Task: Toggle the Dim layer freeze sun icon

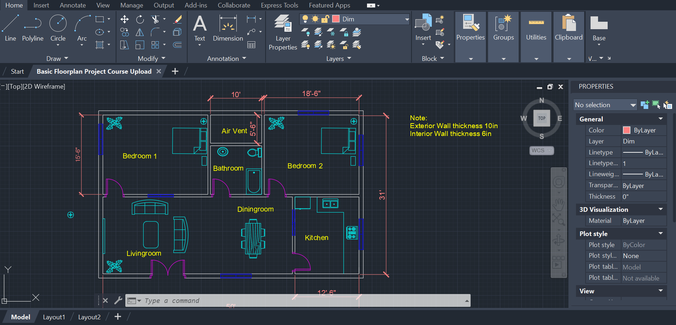Action: pyautogui.click(x=315, y=19)
